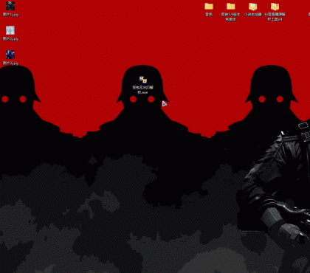Click the two-character label under leftmost folder
The height and width of the screenshot is (273, 310).
pos(209,15)
